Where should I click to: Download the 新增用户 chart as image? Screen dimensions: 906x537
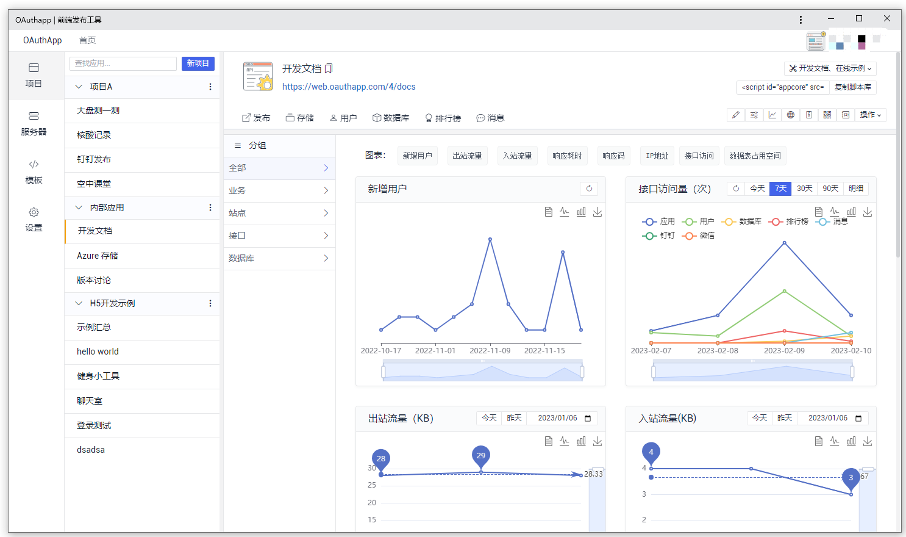pos(597,212)
